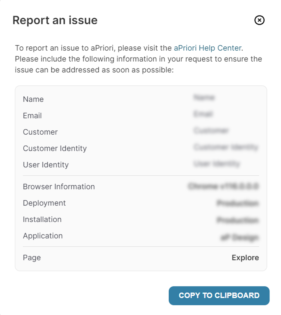Select the Explore page value
The width and height of the screenshot is (281, 315).
tap(245, 258)
